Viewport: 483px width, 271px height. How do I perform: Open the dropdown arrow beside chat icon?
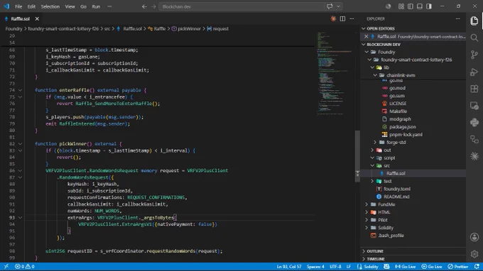tap(338, 6)
